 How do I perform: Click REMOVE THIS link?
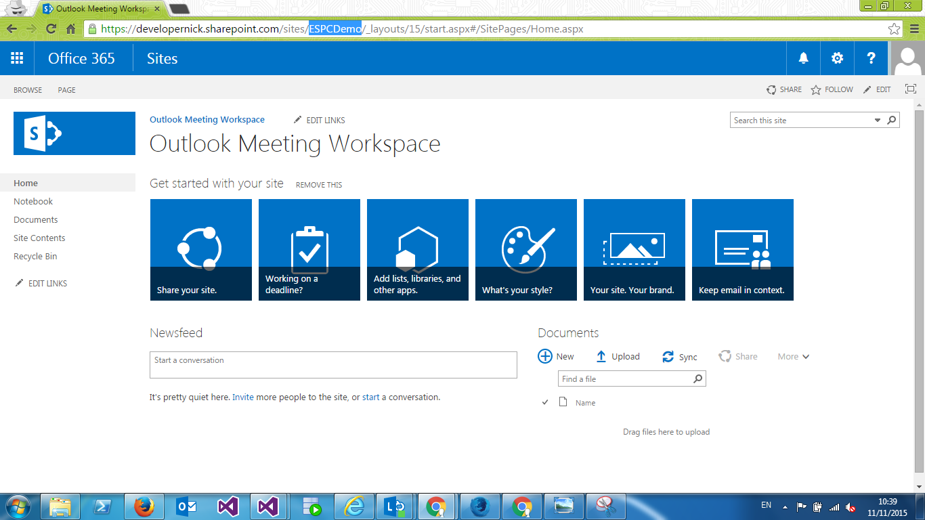319,185
